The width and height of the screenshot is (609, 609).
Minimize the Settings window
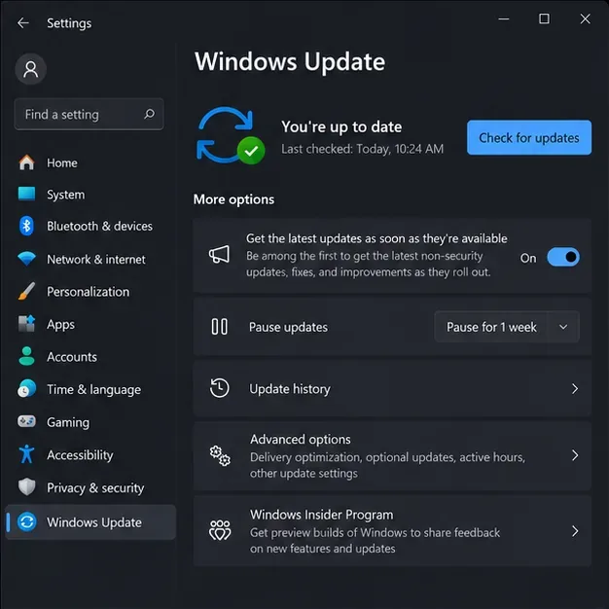pyautogui.click(x=504, y=18)
